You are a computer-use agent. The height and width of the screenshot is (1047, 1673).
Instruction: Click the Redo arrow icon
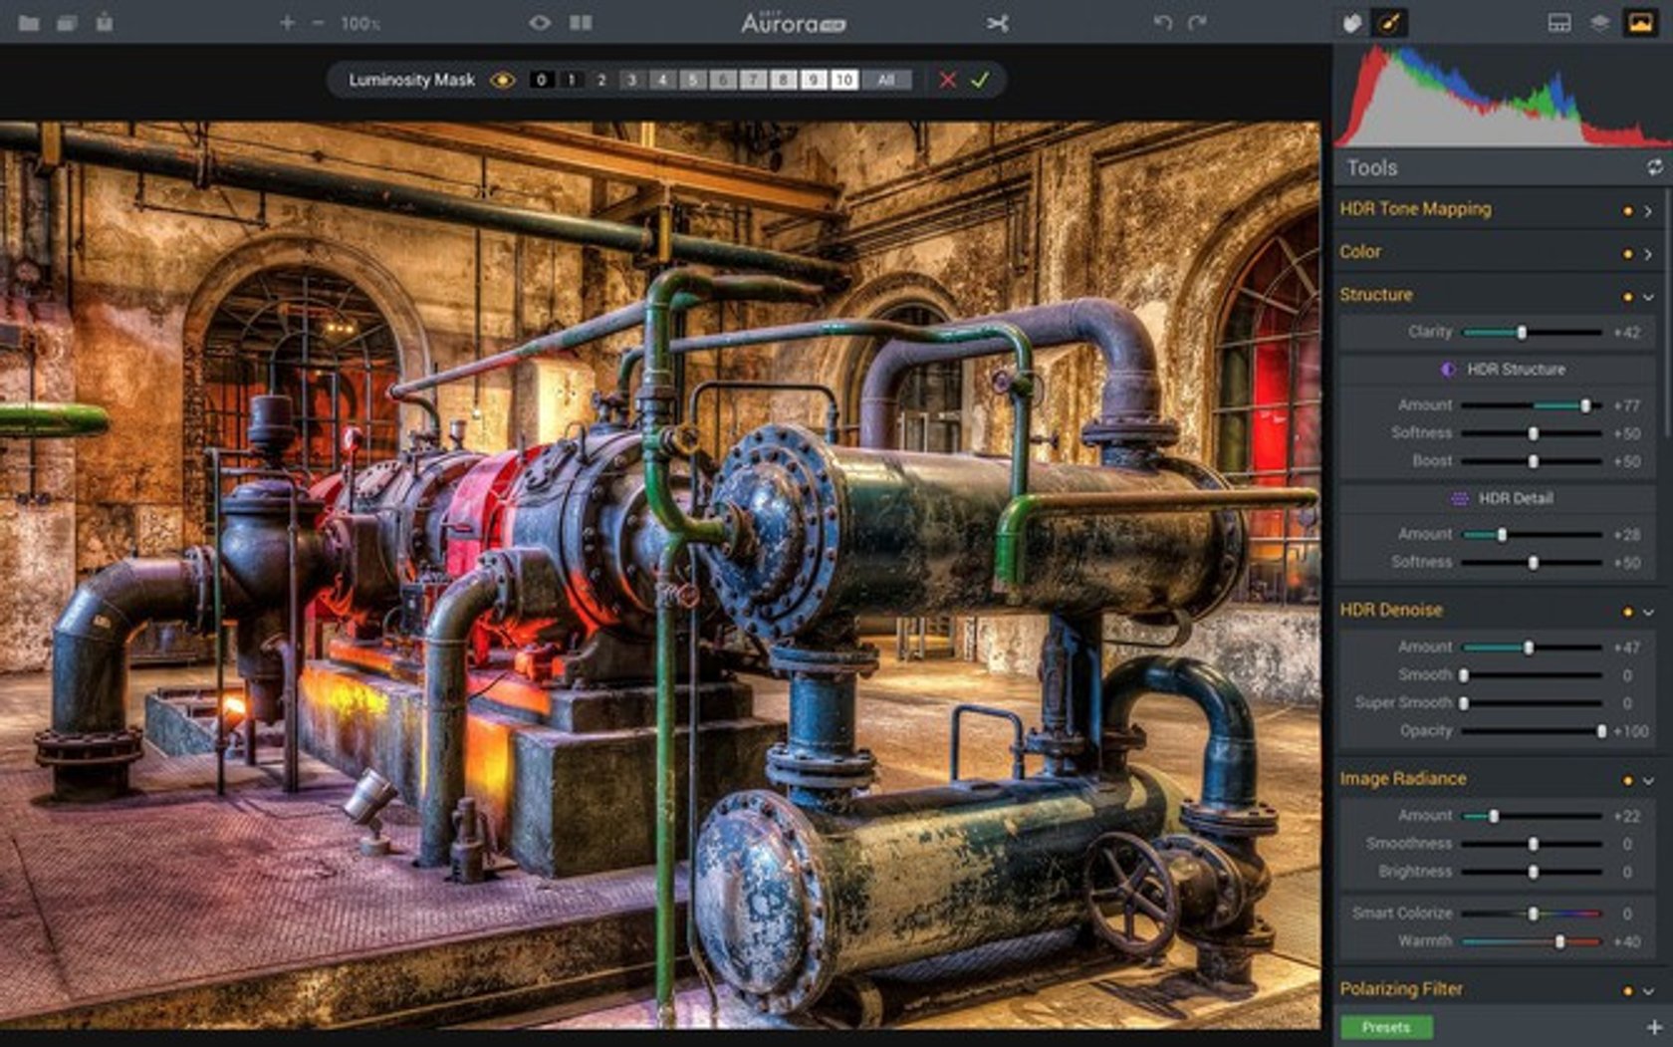coord(1197,22)
